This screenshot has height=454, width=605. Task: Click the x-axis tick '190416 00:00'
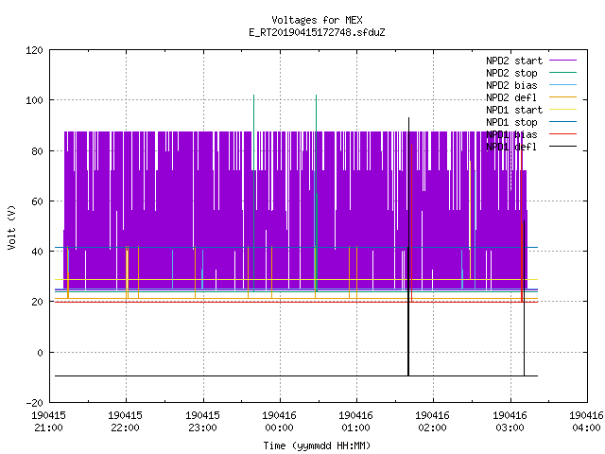279,422
